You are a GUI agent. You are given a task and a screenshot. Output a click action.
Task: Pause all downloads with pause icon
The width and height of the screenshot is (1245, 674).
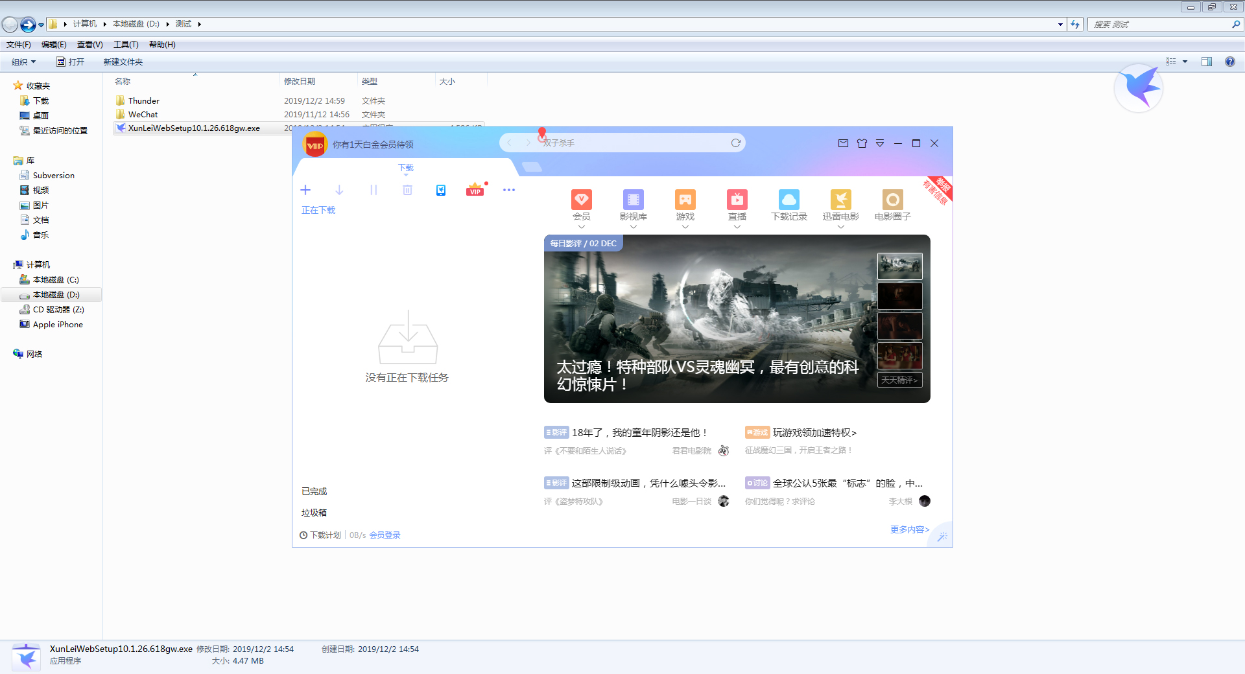(373, 190)
